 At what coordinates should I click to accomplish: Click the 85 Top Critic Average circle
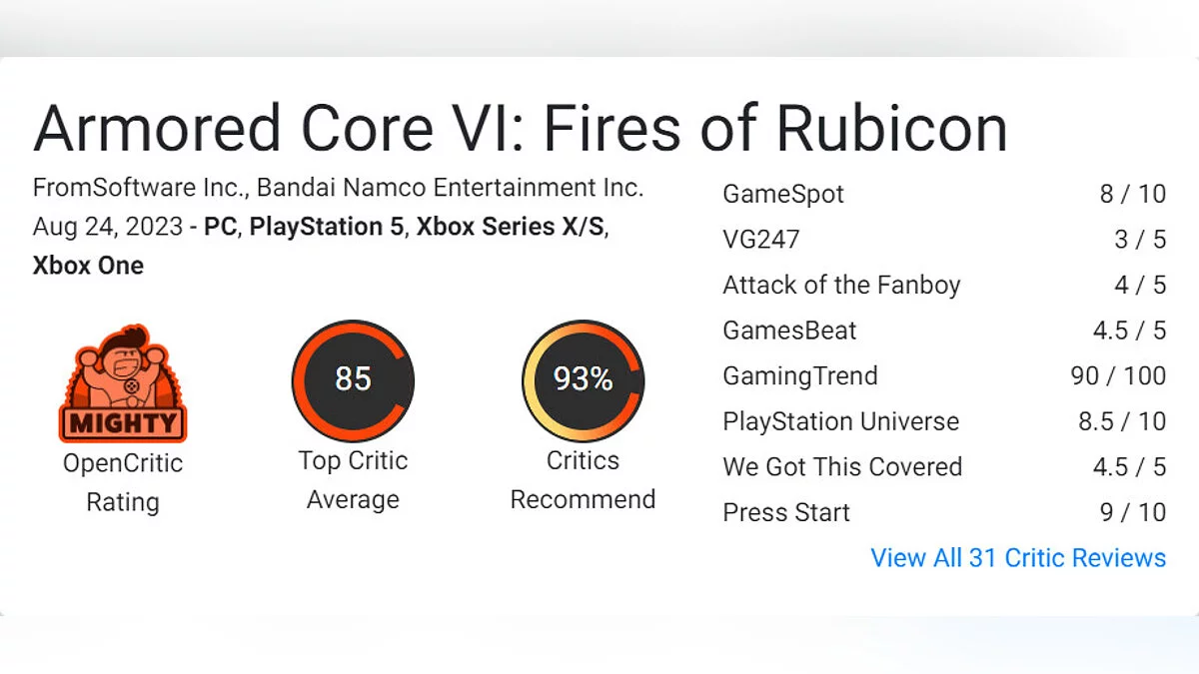click(x=353, y=380)
